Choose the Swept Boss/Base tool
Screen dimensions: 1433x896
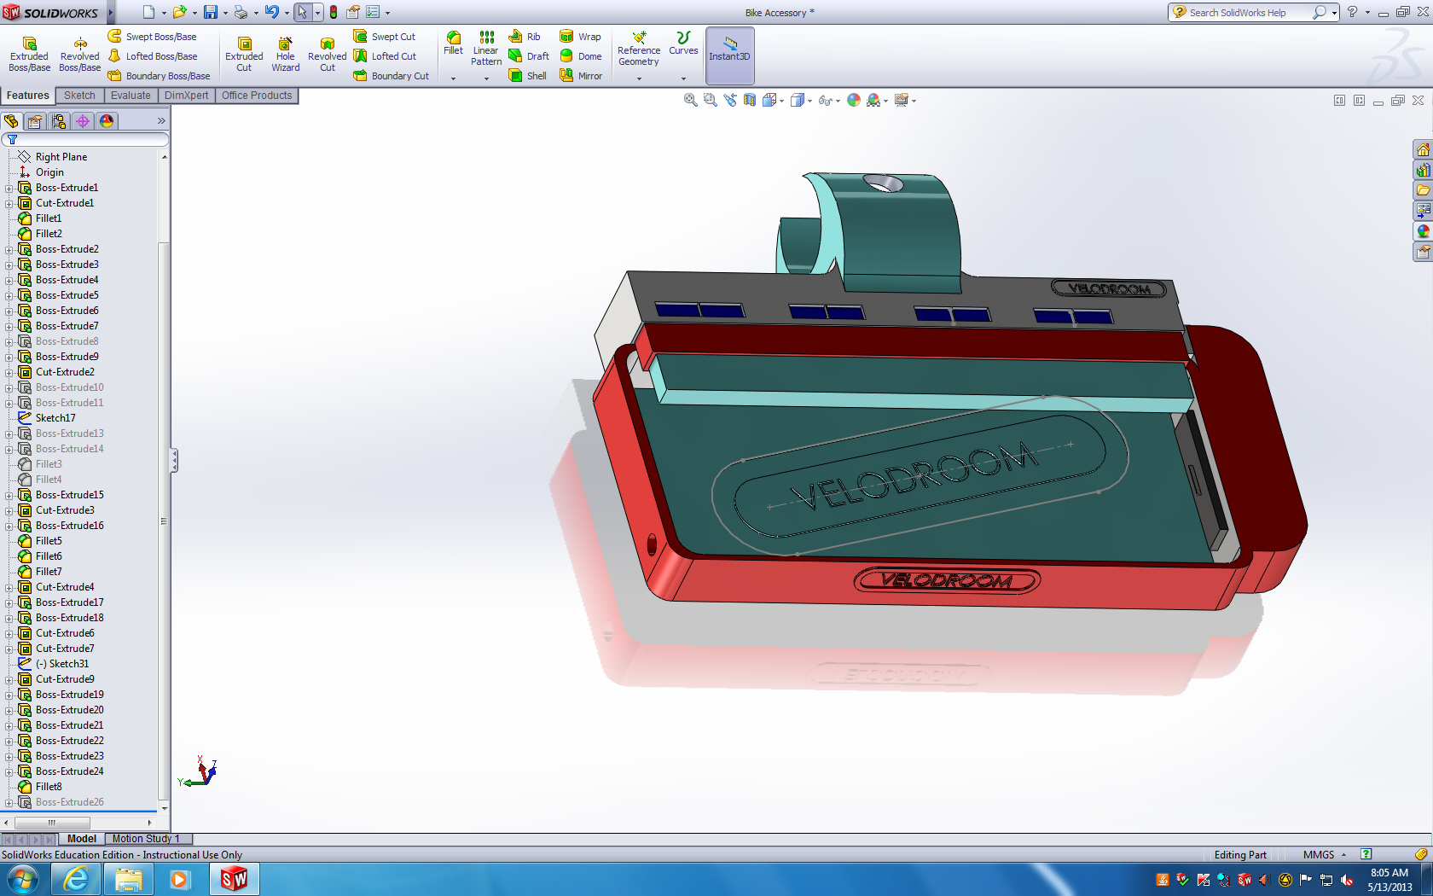click(152, 37)
